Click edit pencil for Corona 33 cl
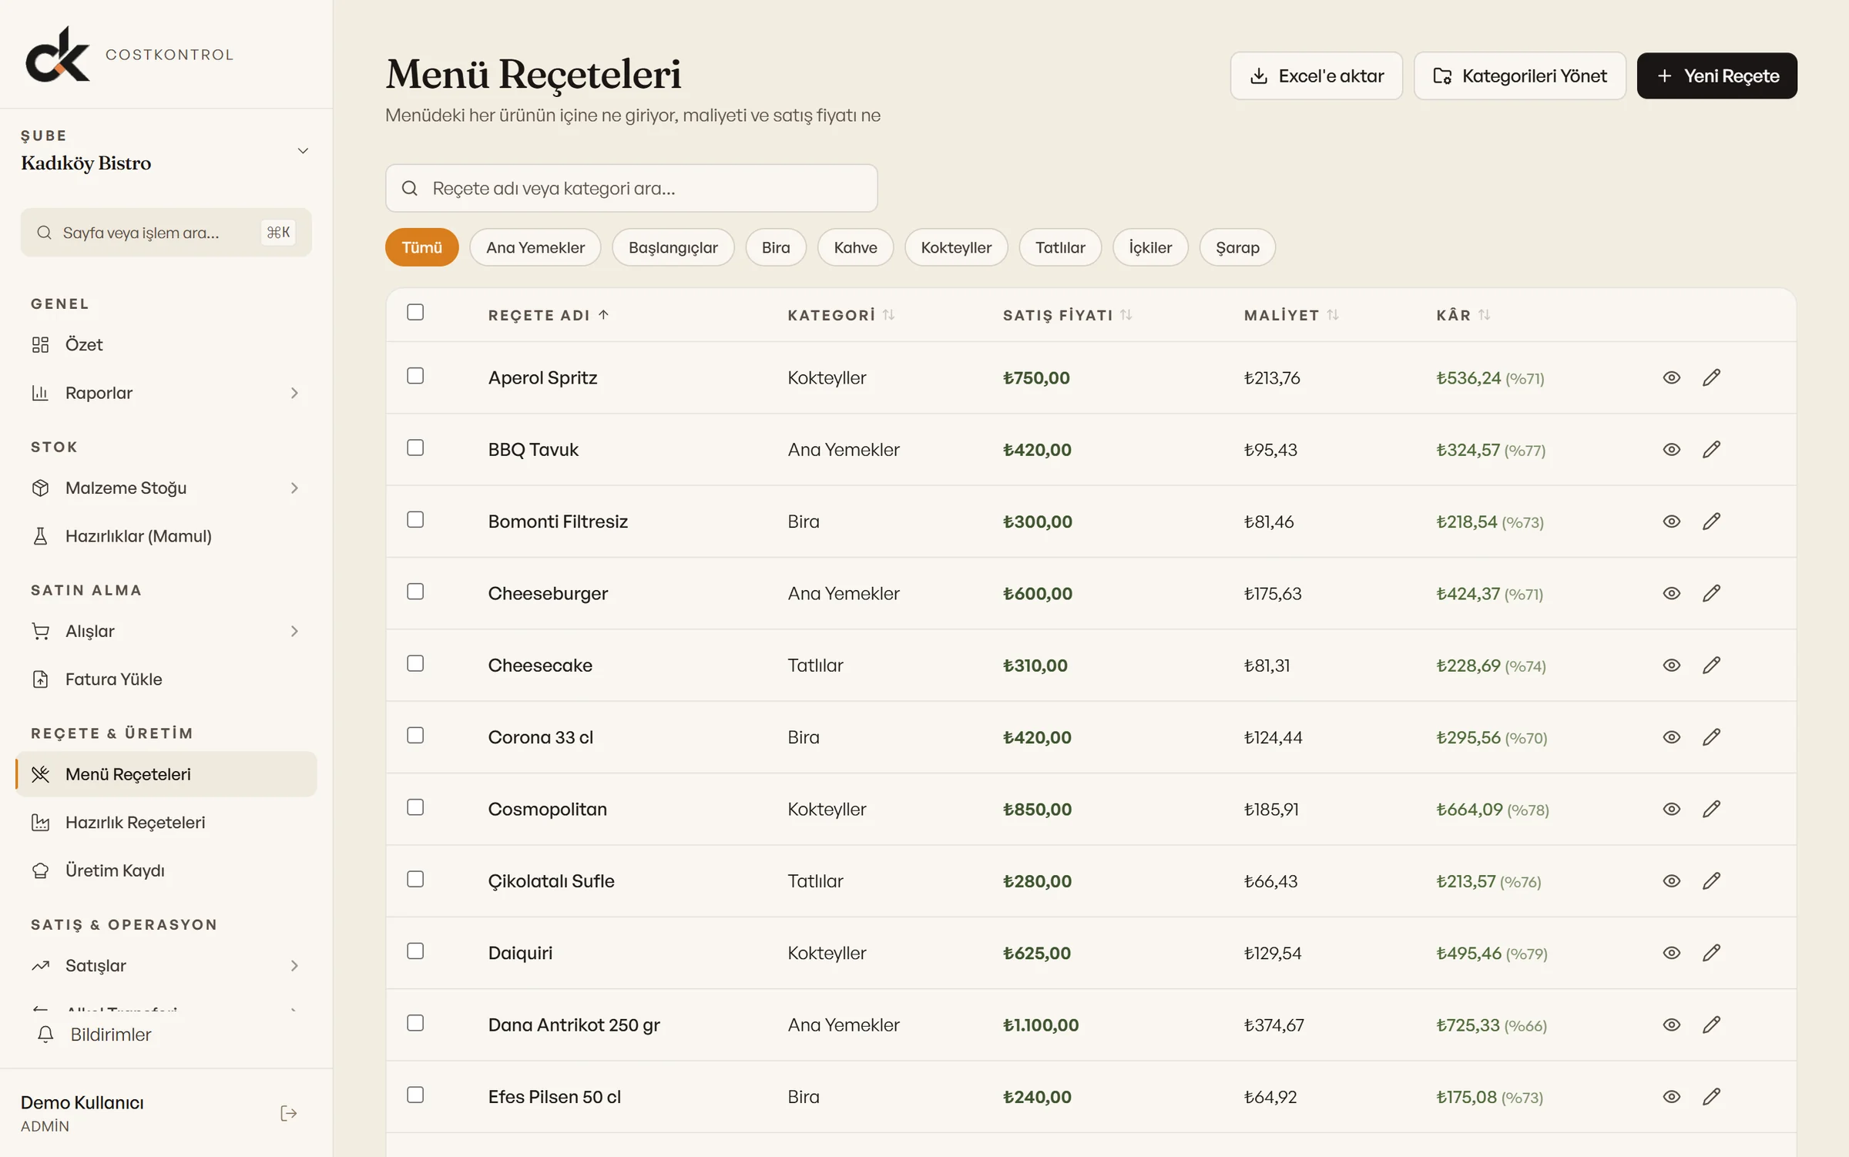The image size is (1849, 1157). click(1711, 737)
